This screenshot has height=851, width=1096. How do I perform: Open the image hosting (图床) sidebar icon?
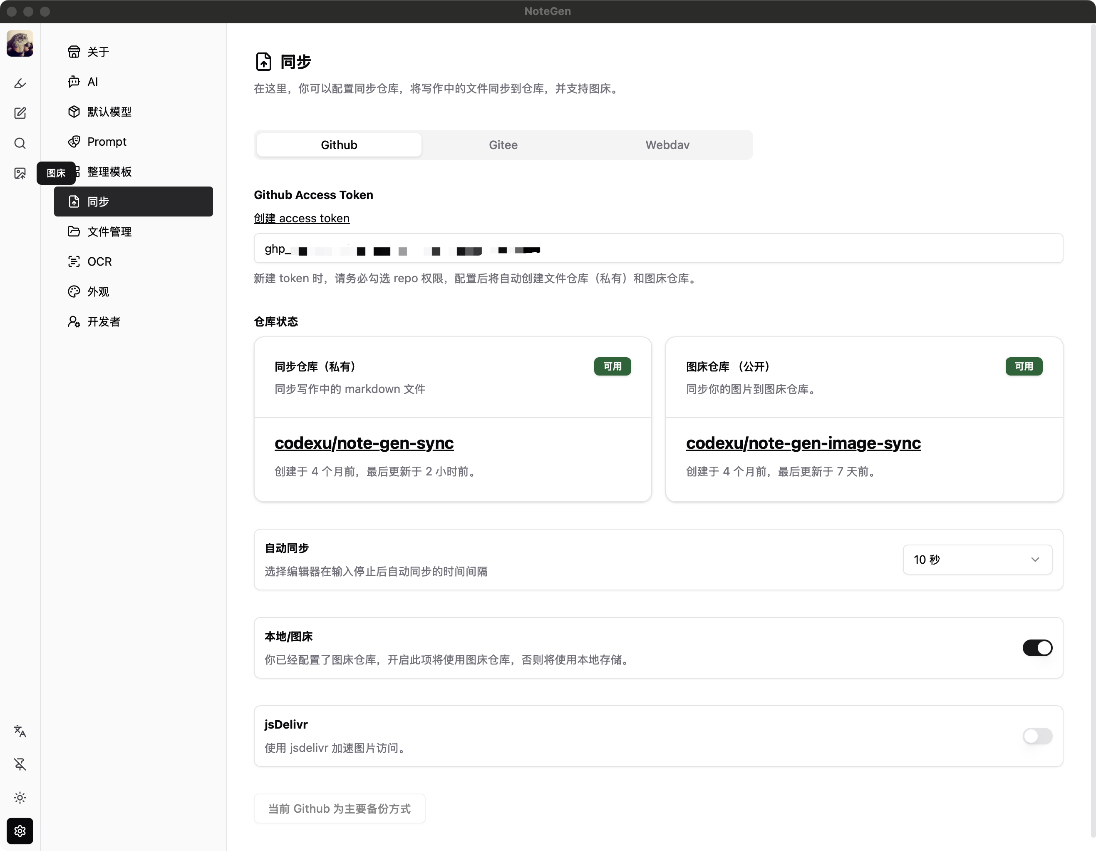tap(20, 174)
